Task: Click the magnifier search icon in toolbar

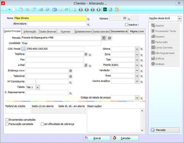Action: 5,9
